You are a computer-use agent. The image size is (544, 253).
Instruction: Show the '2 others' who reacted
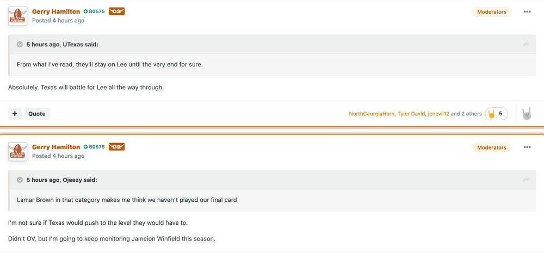(471, 114)
